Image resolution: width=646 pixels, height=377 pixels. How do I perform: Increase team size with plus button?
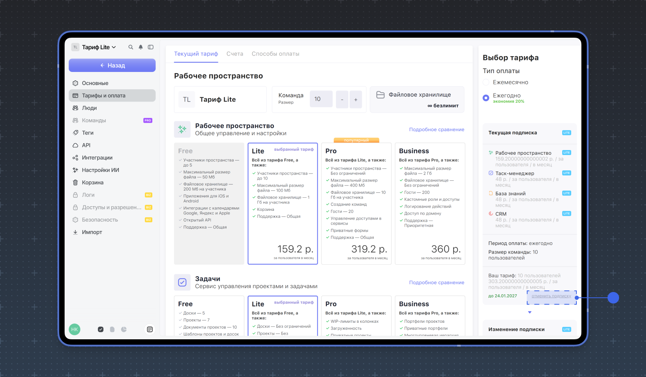(x=356, y=100)
